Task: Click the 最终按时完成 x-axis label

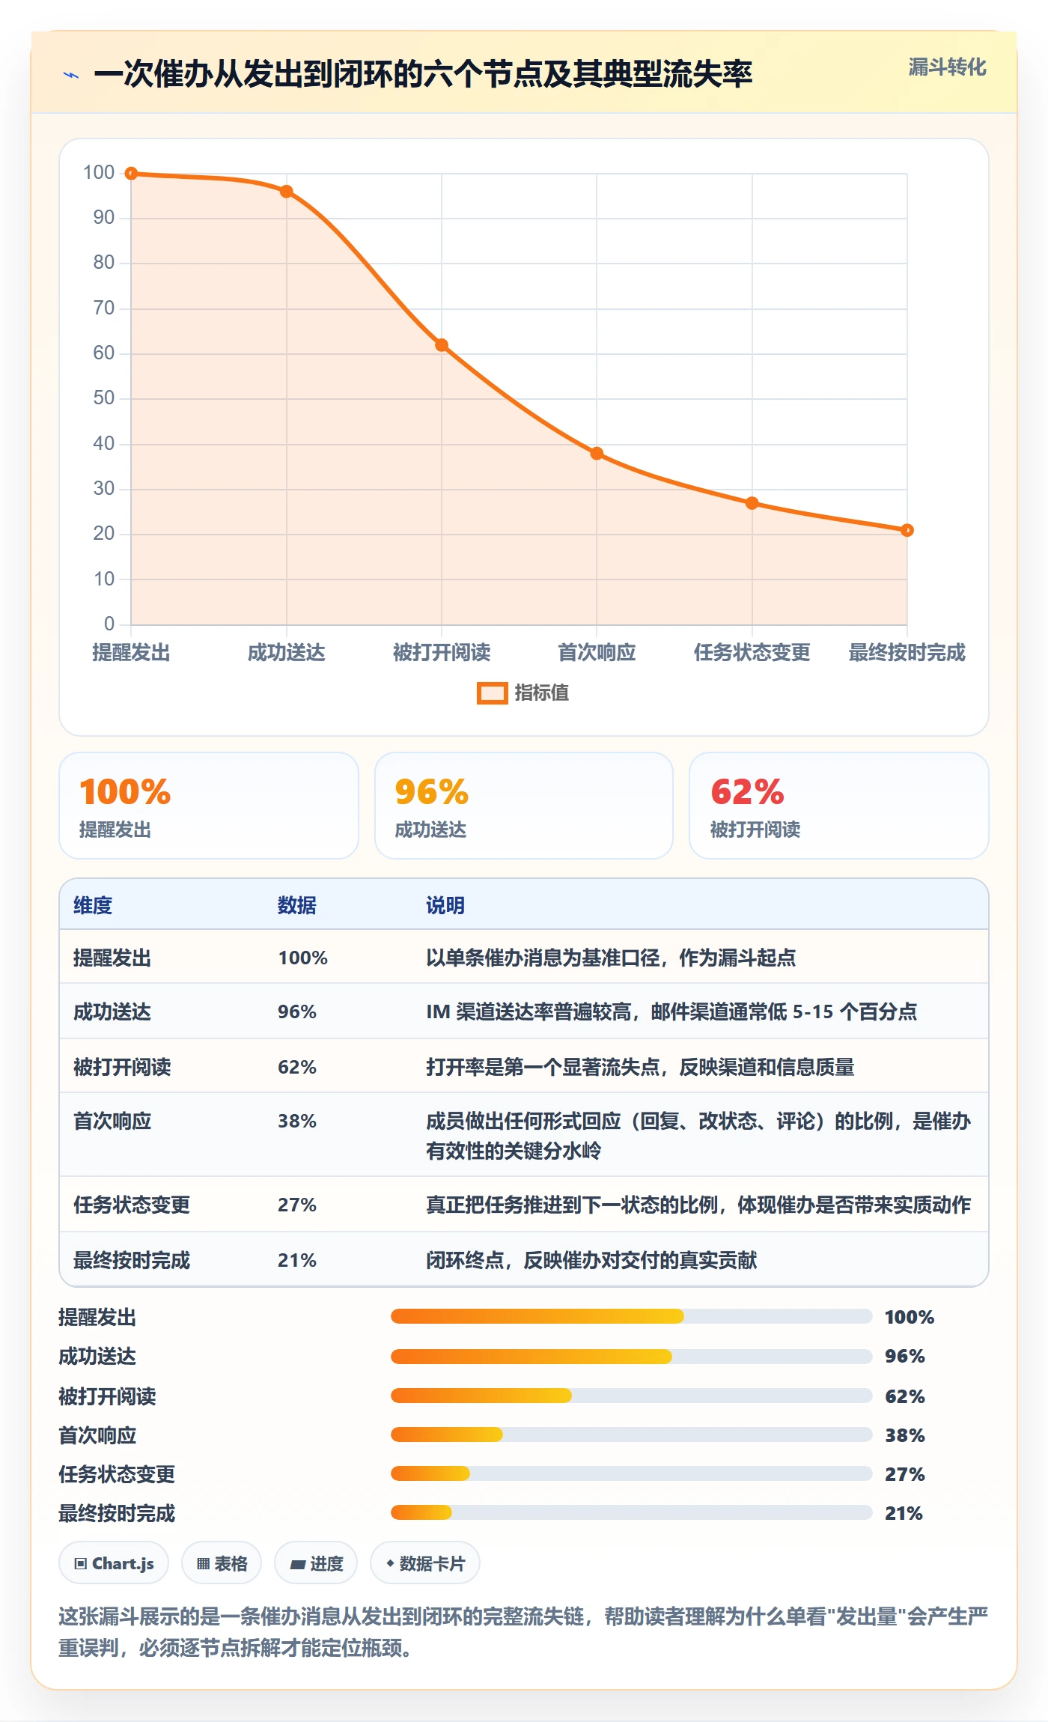Action: (x=907, y=653)
